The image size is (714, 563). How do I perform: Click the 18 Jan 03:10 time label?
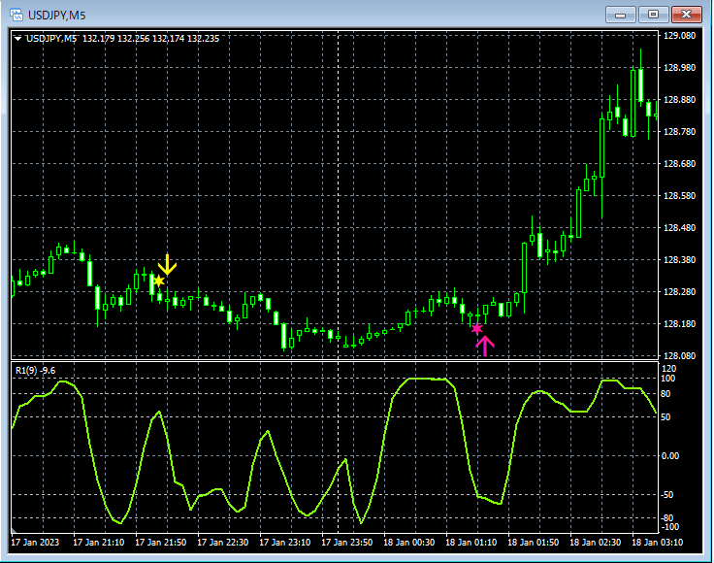657,542
